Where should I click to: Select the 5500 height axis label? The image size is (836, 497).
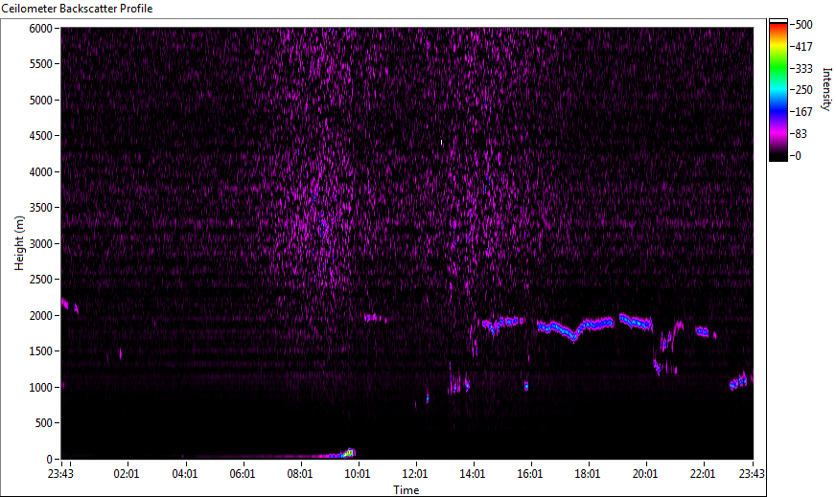click(x=40, y=64)
